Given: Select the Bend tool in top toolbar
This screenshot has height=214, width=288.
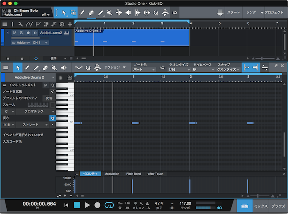Looking at the screenshot, I should click(119, 13).
